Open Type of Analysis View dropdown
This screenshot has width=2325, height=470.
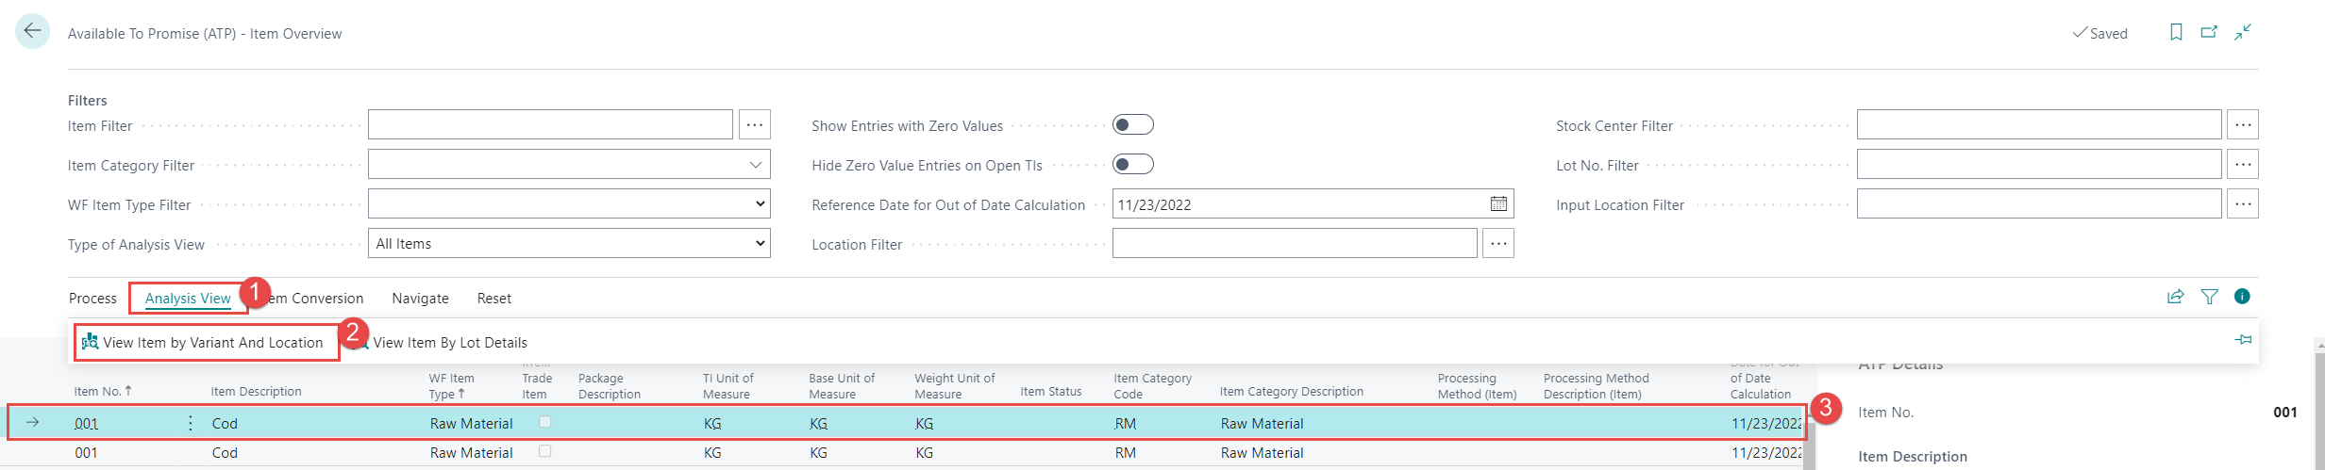760,244
